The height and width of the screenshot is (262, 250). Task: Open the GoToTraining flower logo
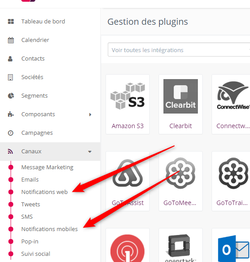tap(233, 173)
